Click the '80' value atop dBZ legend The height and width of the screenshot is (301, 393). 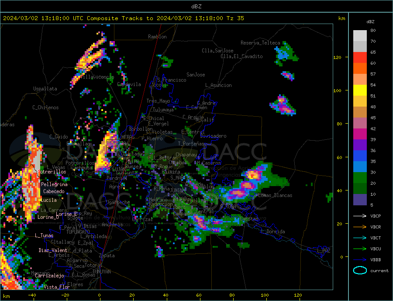(x=373, y=30)
